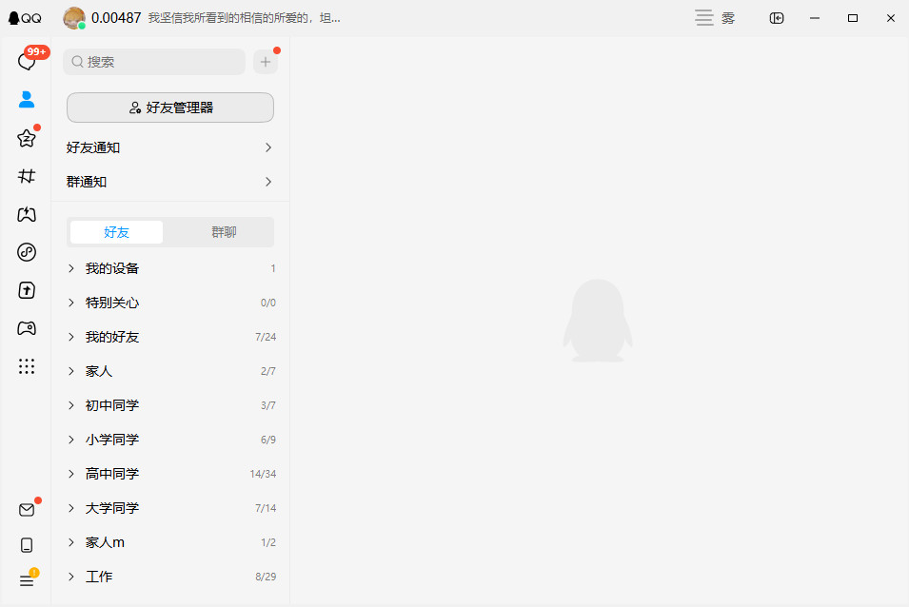Open 好友管理器 friend manager

170,108
